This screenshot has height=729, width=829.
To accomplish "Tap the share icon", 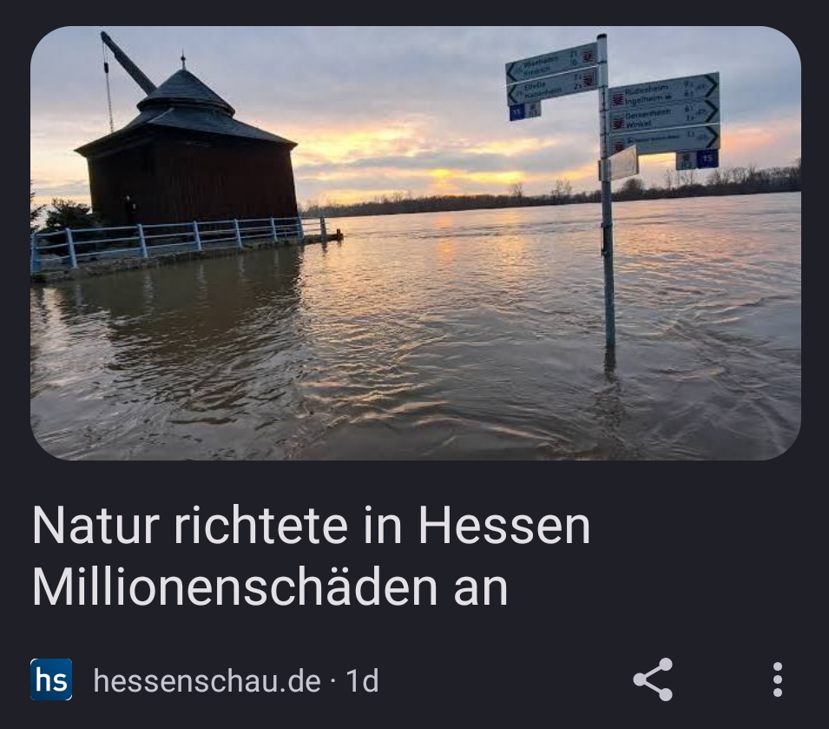I will click(x=653, y=679).
